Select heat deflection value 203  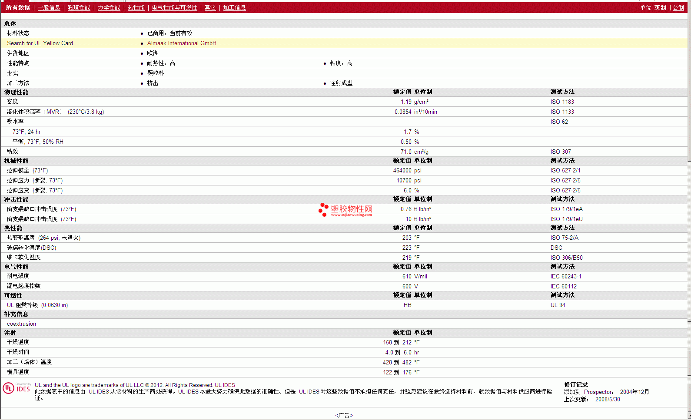click(x=407, y=238)
